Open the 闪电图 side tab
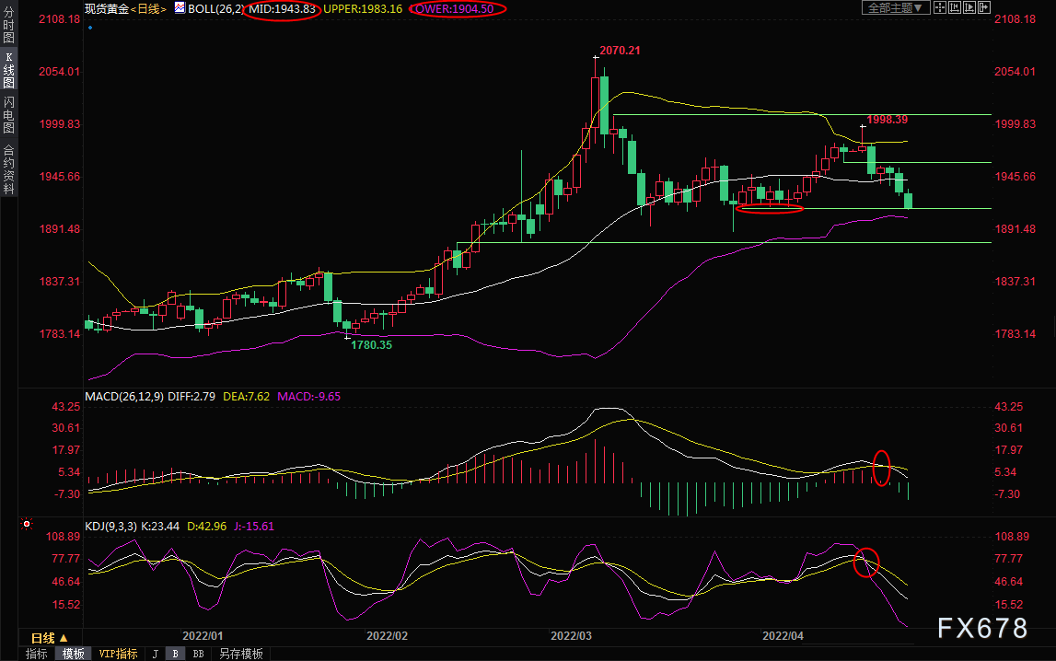Viewport: 1056px width, 661px height. point(9,114)
